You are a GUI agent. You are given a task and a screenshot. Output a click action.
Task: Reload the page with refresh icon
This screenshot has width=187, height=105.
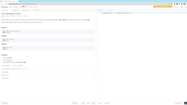[x=6, y=4]
